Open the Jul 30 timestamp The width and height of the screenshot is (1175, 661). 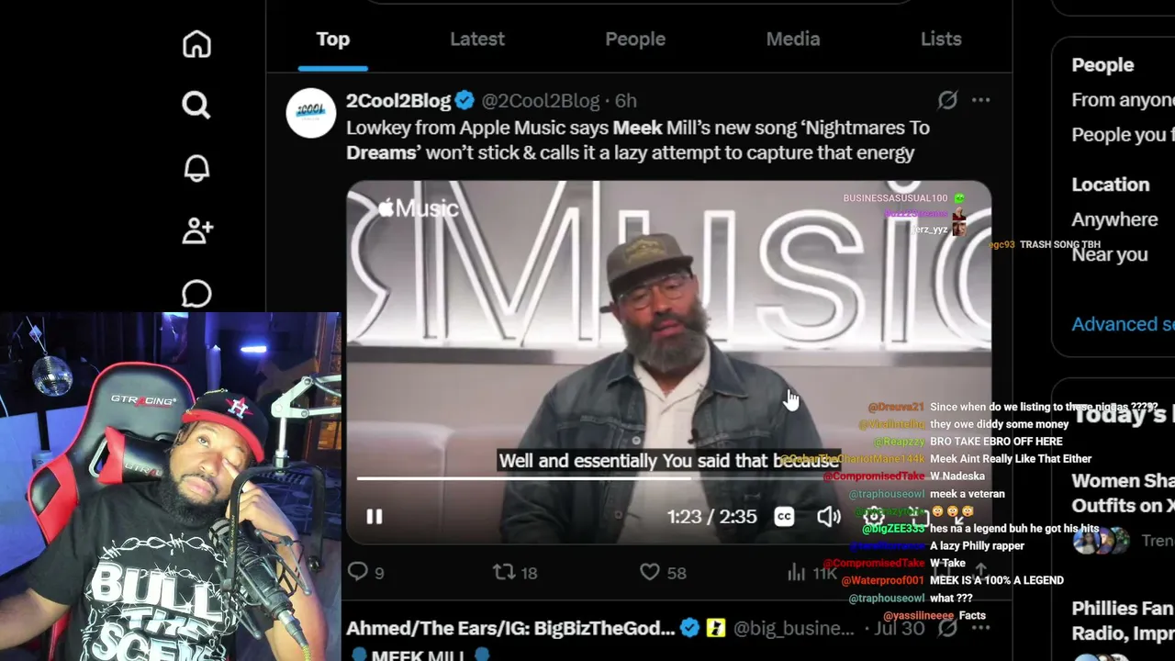point(899,628)
